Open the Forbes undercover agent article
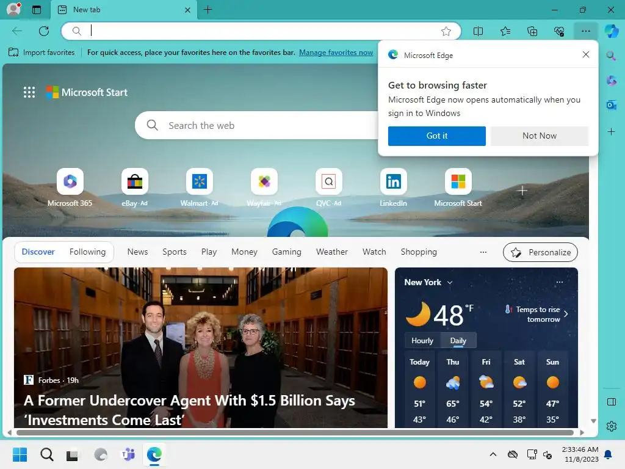 coord(200,347)
